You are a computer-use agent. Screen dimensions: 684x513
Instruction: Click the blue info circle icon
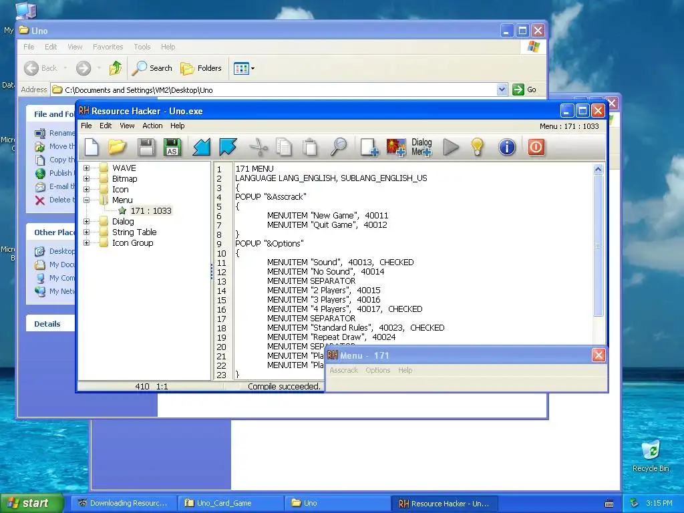point(507,147)
